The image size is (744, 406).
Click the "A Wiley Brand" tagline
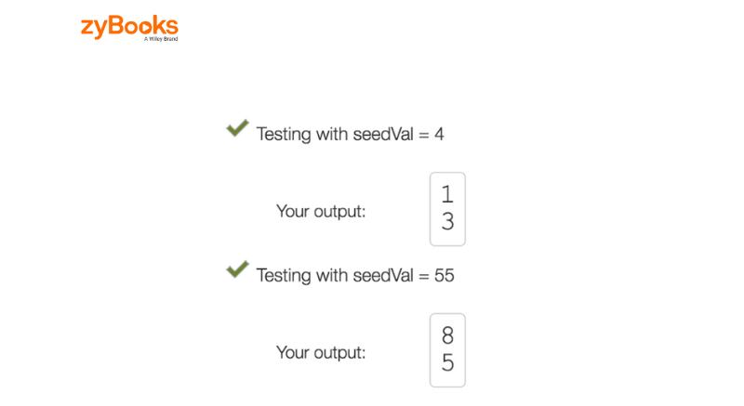pos(160,40)
